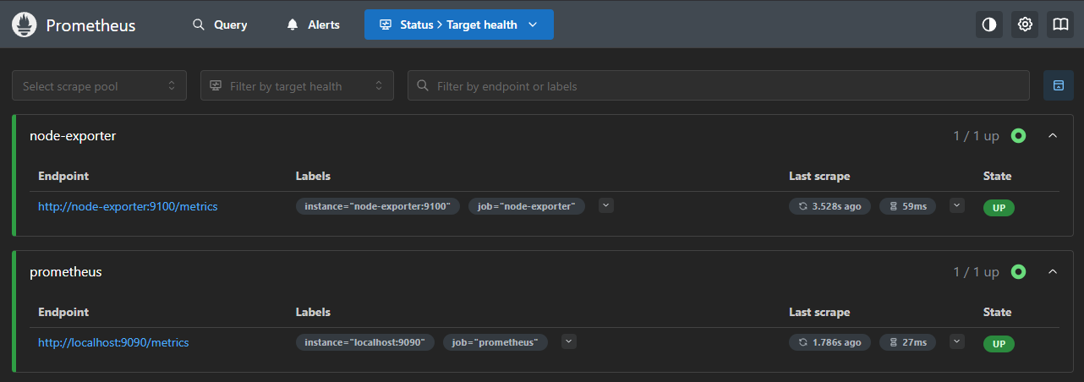Open the Status > Target health menu

(x=458, y=25)
